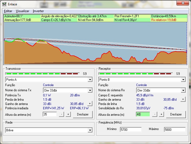Click the transmitter antenna height field
Screen dimensions: 191x144
click(50, 114)
